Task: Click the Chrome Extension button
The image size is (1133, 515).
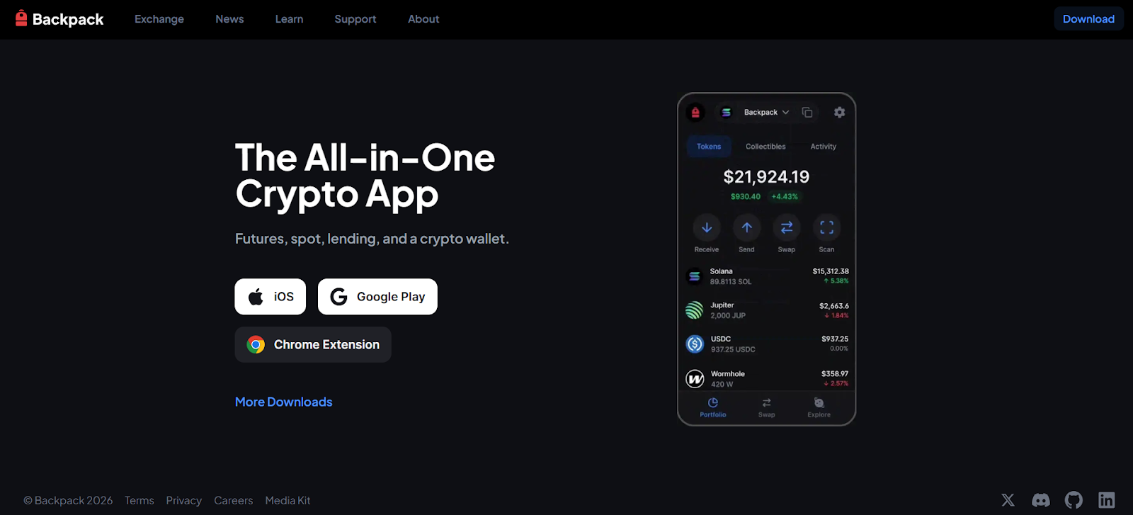Action: click(313, 345)
